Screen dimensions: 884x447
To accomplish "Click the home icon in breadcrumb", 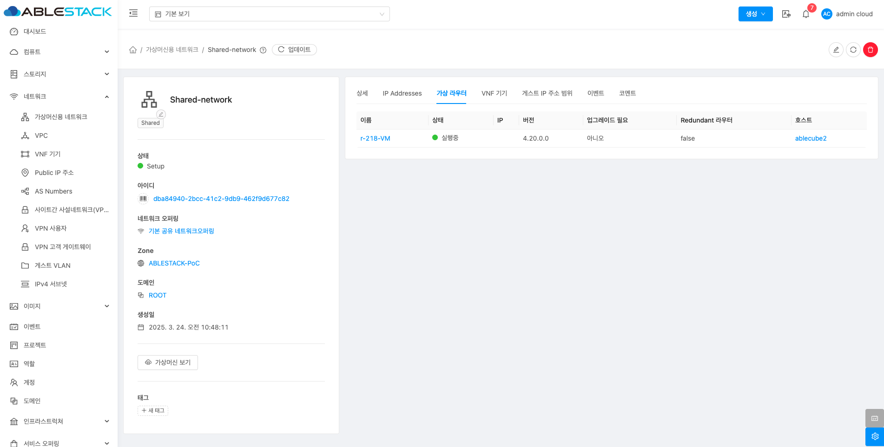I will pyautogui.click(x=133, y=50).
